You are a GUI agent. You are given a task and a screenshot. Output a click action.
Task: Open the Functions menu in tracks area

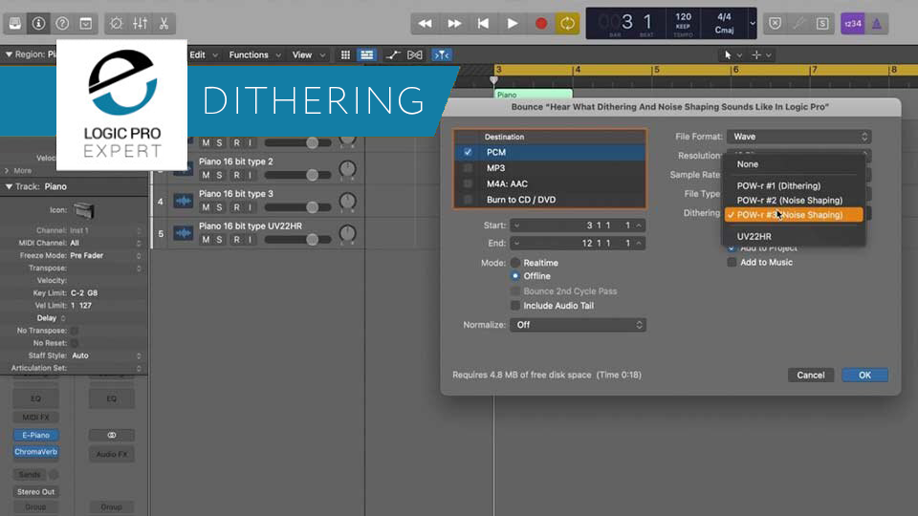point(254,55)
